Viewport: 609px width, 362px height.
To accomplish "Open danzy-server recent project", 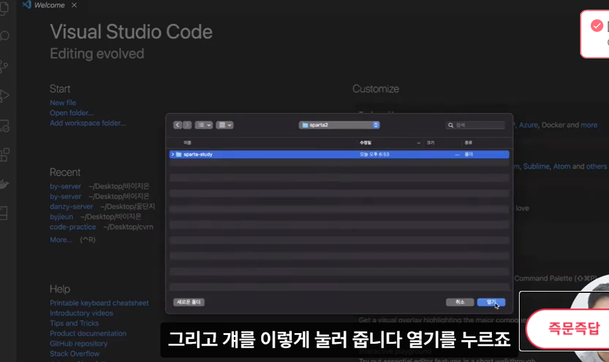I will coord(72,206).
